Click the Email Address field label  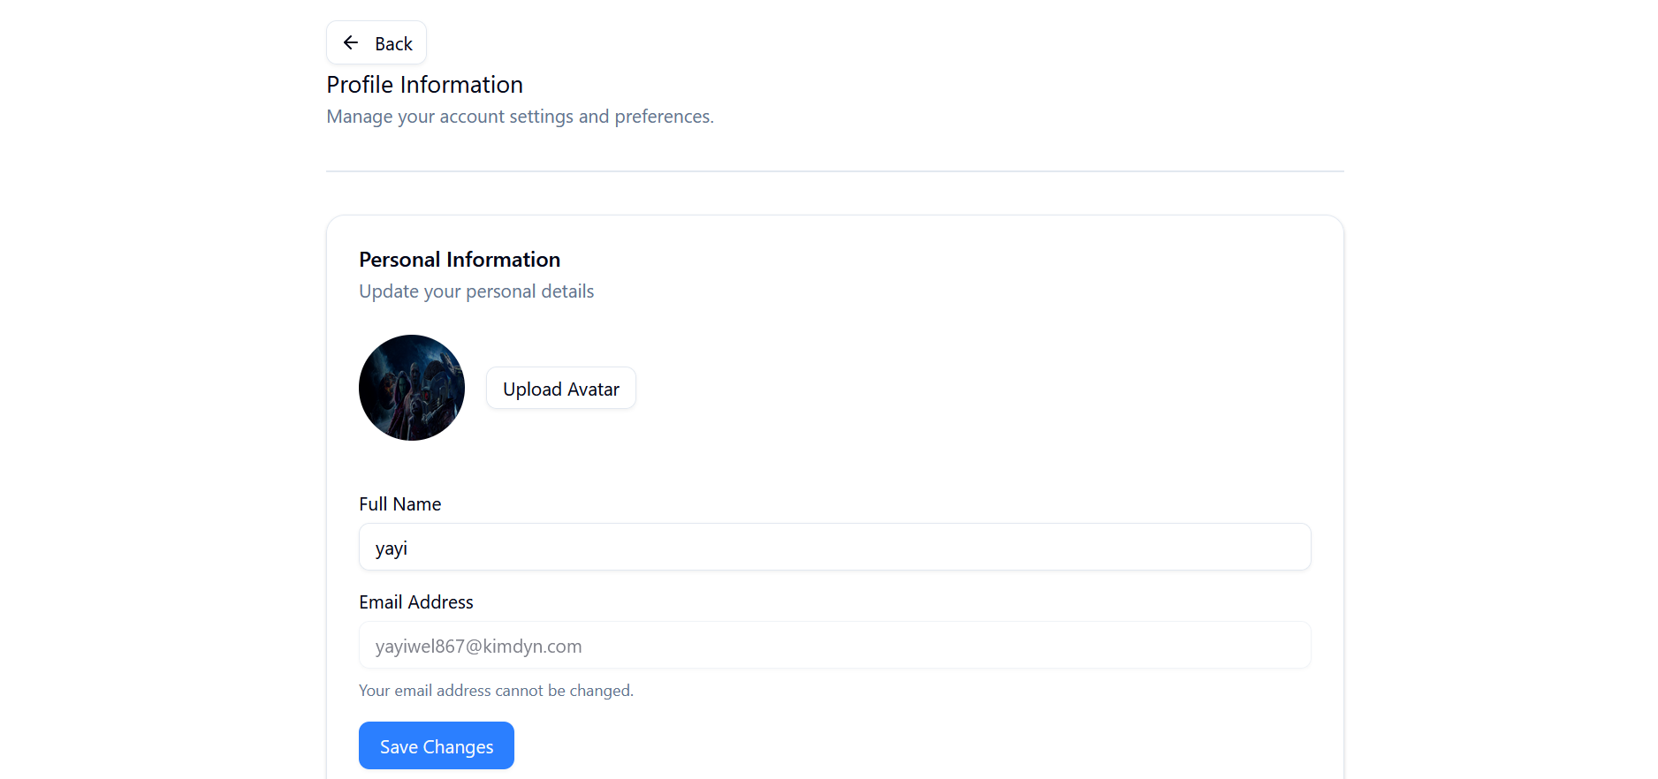click(416, 601)
